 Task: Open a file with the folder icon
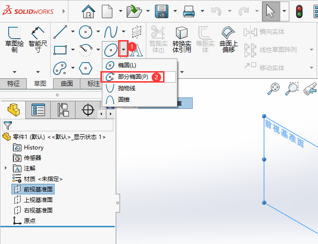[134, 11]
